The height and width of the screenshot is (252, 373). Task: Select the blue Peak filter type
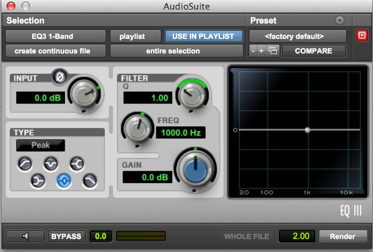(x=64, y=181)
